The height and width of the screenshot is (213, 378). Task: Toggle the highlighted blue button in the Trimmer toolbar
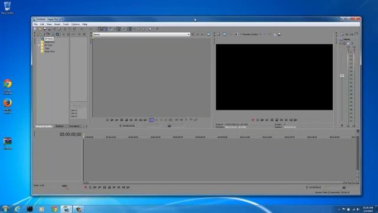(x=151, y=120)
